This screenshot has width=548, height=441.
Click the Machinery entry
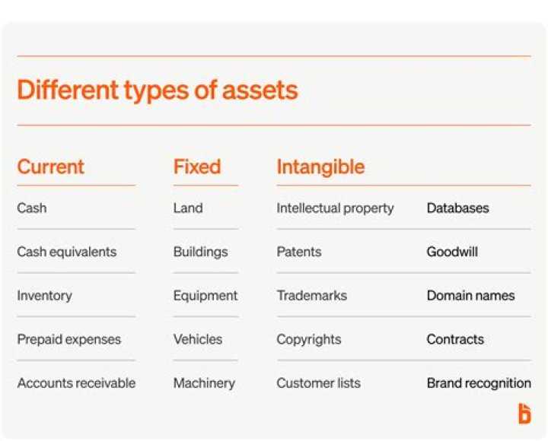(204, 383)
